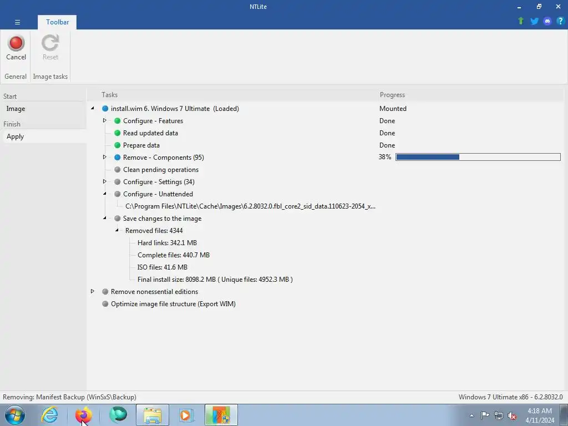Viewport: 568px width, 426px height.
Task: Click the General group label
Action: click(x=16, y=77)
